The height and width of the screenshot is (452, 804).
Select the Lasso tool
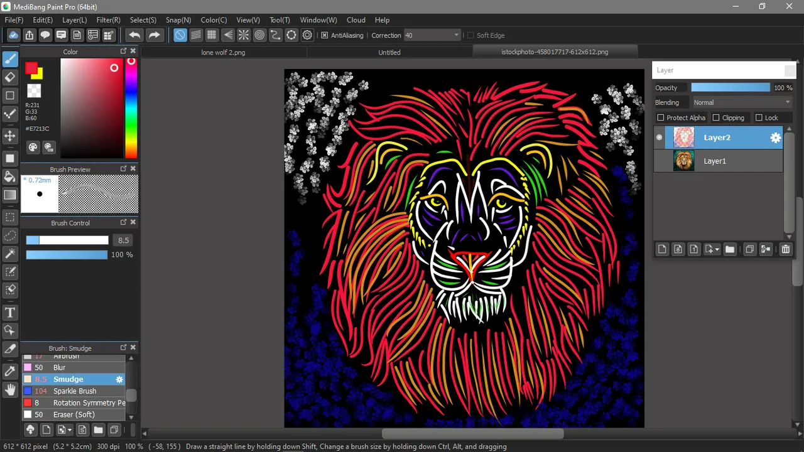pos(10,235)
